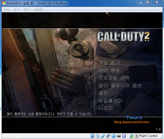Image resolution: width=164 pixels, height=139 pixels.
Task: Close the VirtualBox window
Action: click(157, 2)
